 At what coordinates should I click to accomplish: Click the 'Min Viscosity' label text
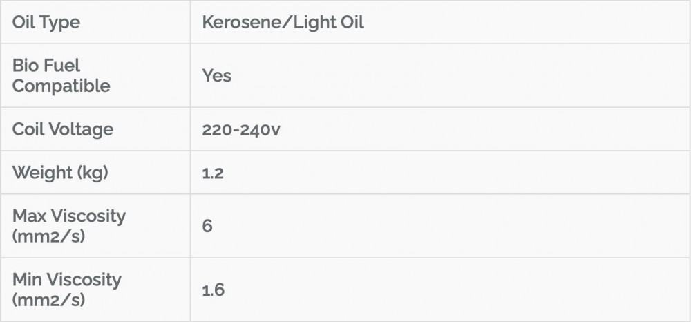pyautogui.click(x=67, y=280)
